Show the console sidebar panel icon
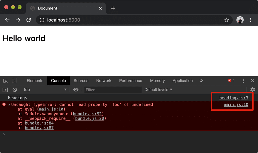 point(5,90)
